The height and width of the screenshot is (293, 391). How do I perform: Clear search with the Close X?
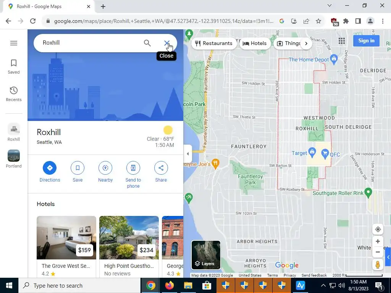(x=166, y=43)
